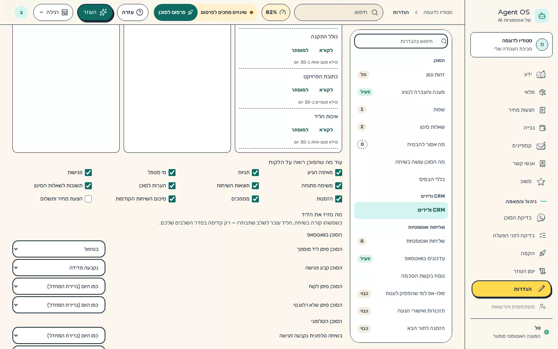Open the משוב star icon
Screen dimensions: 558x349
click(541, 181)
